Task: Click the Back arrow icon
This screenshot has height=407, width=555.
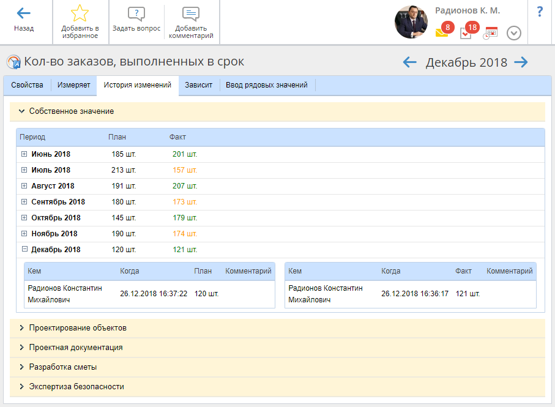Action: pos(24,13)
